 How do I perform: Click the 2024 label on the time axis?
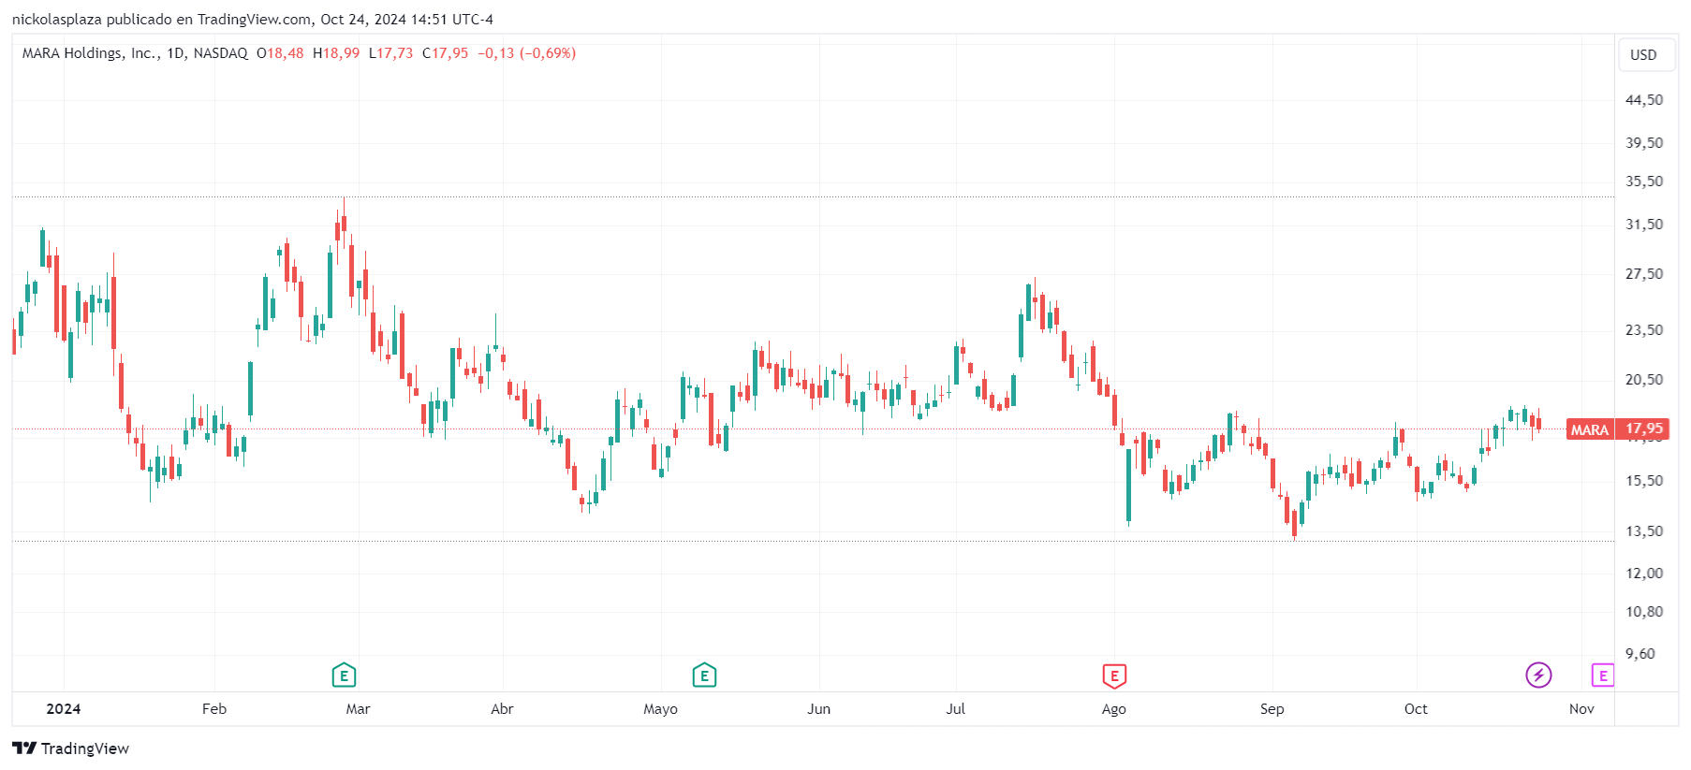[64, 709]
